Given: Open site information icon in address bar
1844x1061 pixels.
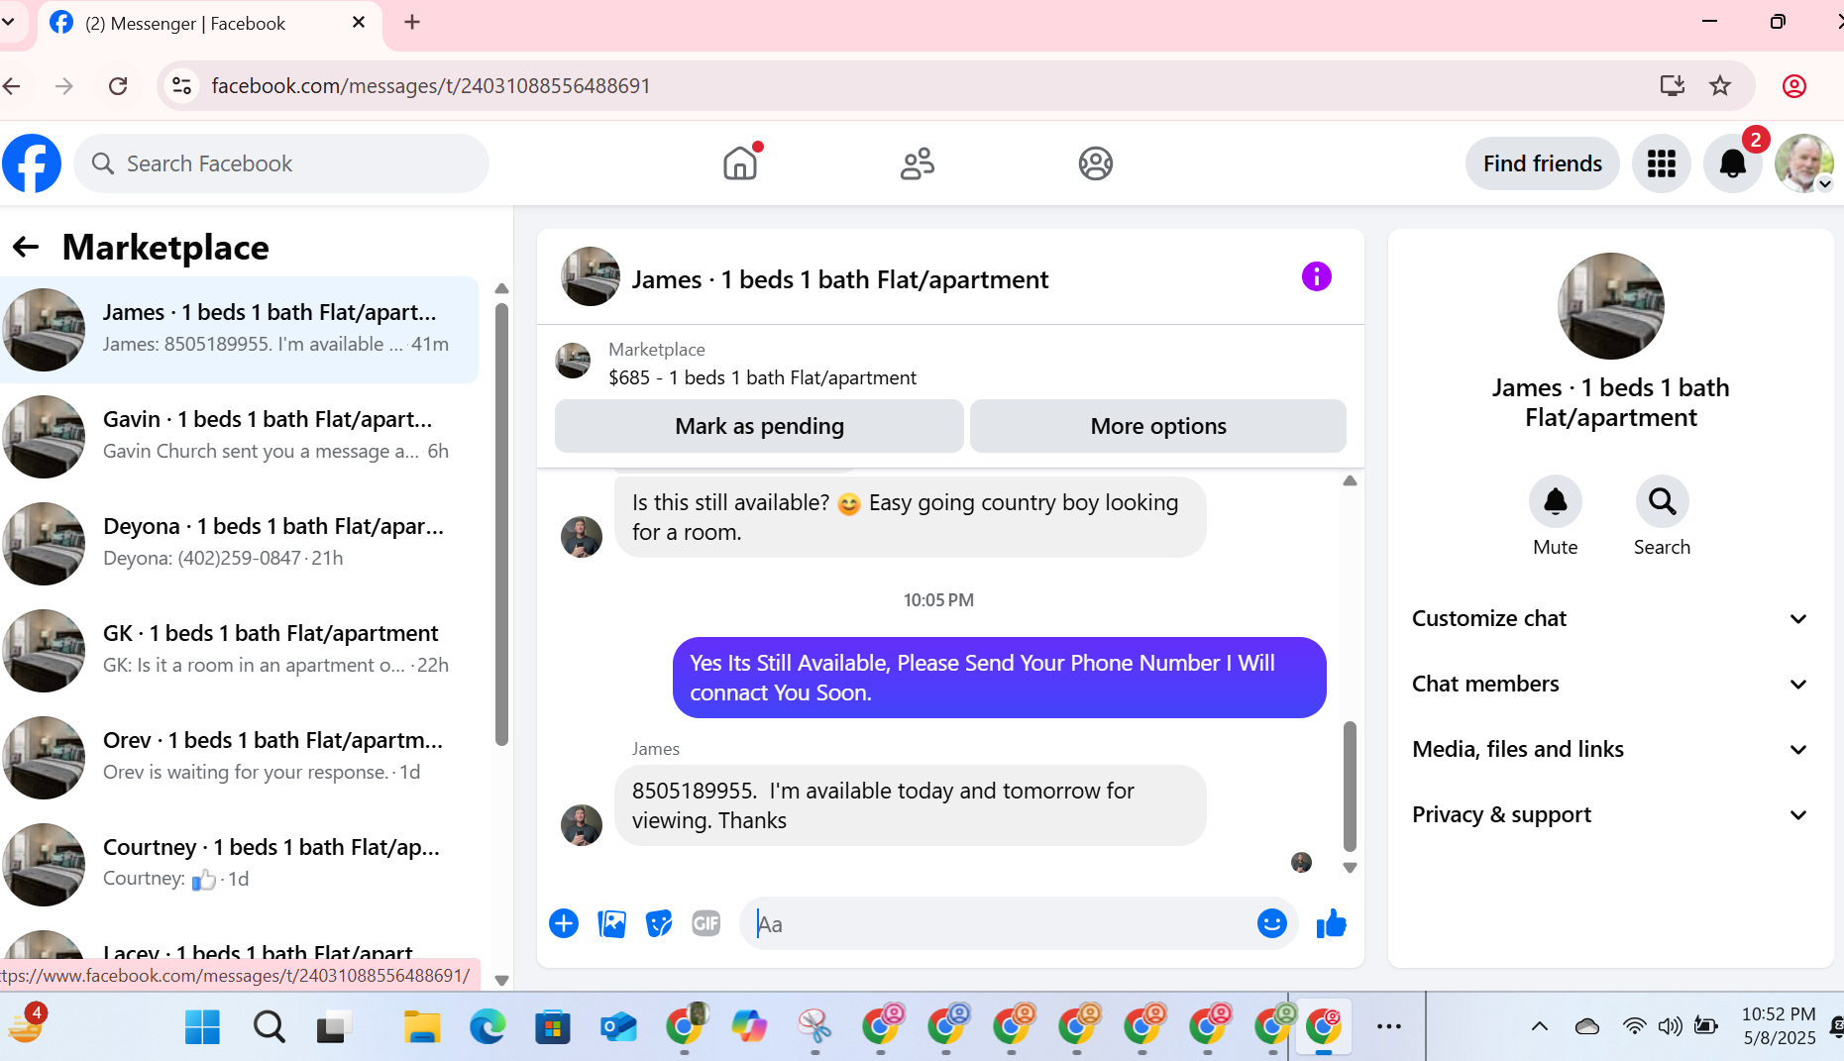Looking at the screenshot, I should (x=182, y=86).
